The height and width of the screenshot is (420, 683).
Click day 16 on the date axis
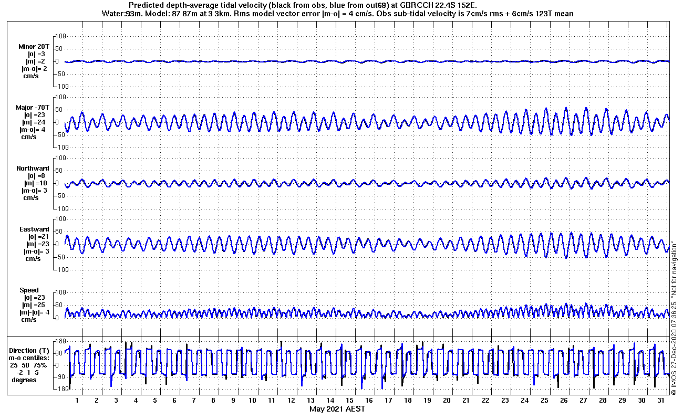click(369, 401)
